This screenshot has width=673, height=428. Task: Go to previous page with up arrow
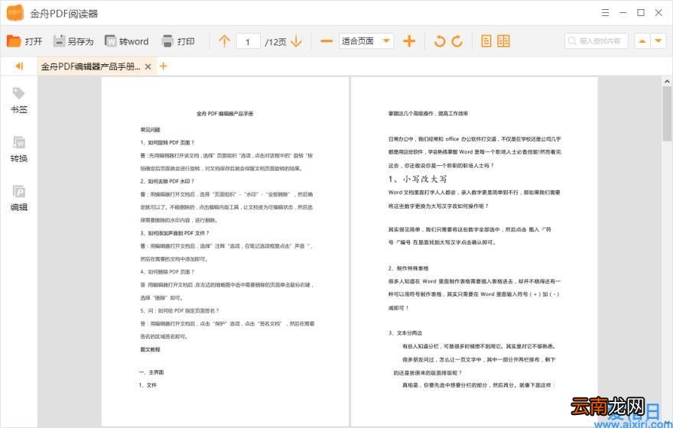click(224, 41)
